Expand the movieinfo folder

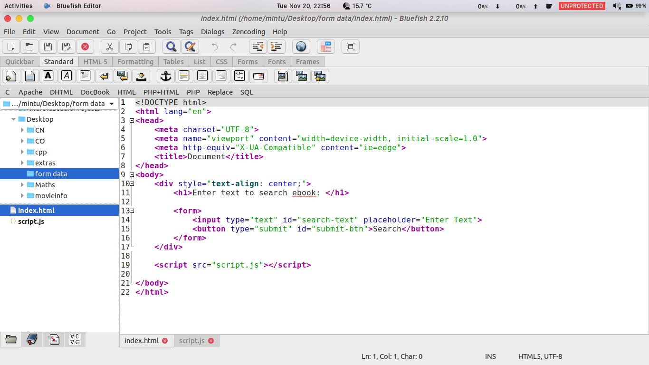point(22,196)
